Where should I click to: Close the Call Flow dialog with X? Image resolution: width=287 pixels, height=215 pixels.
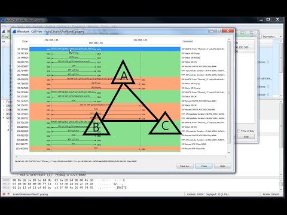pyautogui.click(x=228, y=30)
